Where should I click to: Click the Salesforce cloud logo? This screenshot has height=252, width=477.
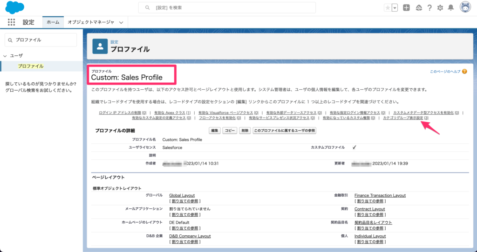[x=14, y=7]
